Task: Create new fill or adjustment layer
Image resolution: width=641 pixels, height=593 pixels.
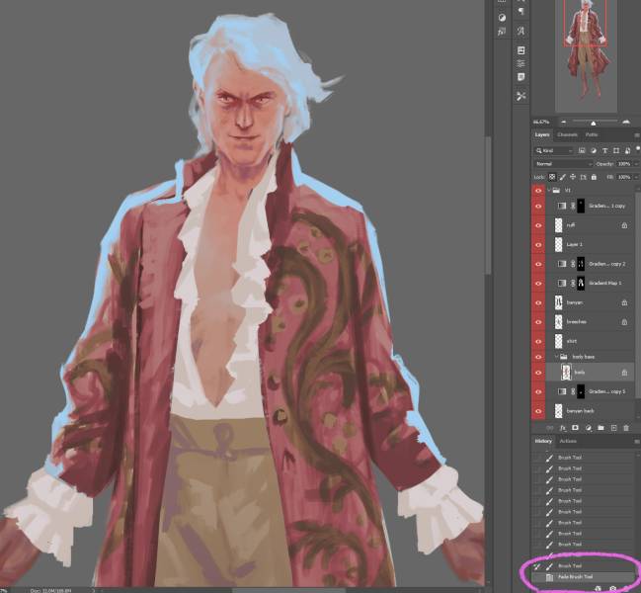Action: click(587, 428)
